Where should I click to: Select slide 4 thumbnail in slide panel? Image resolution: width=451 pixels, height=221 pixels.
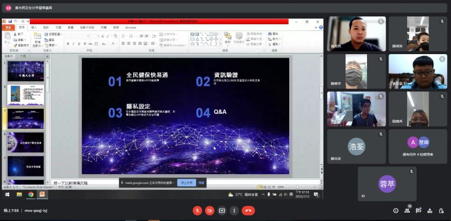[x=25, y=142]
